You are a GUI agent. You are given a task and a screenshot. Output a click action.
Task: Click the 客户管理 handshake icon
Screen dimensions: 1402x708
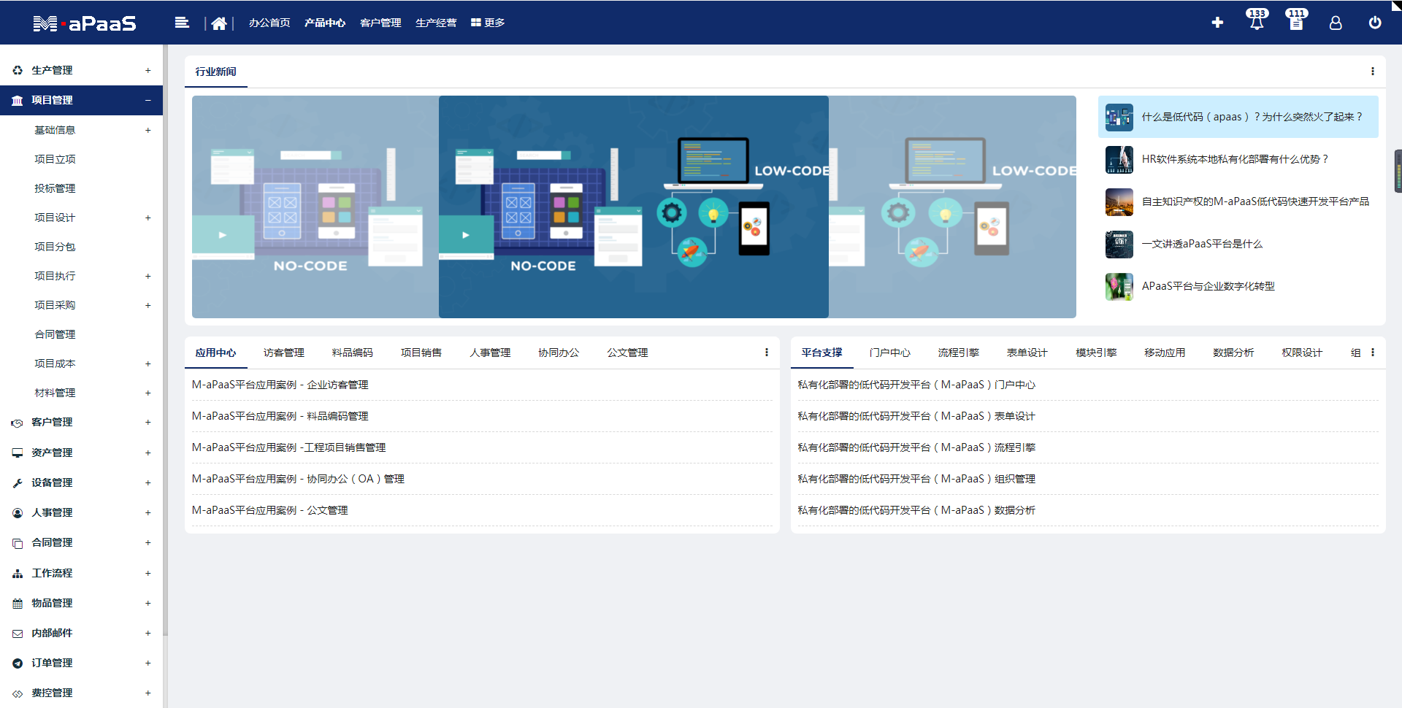(x=18, y=423)
